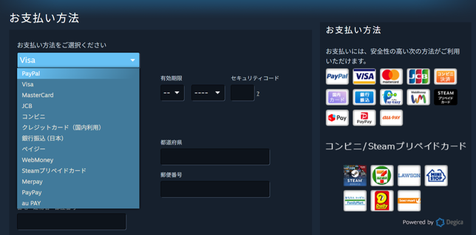Click the PayPay logo icon
This screenshot has width=476, height=235.
[x=364, y=117]
